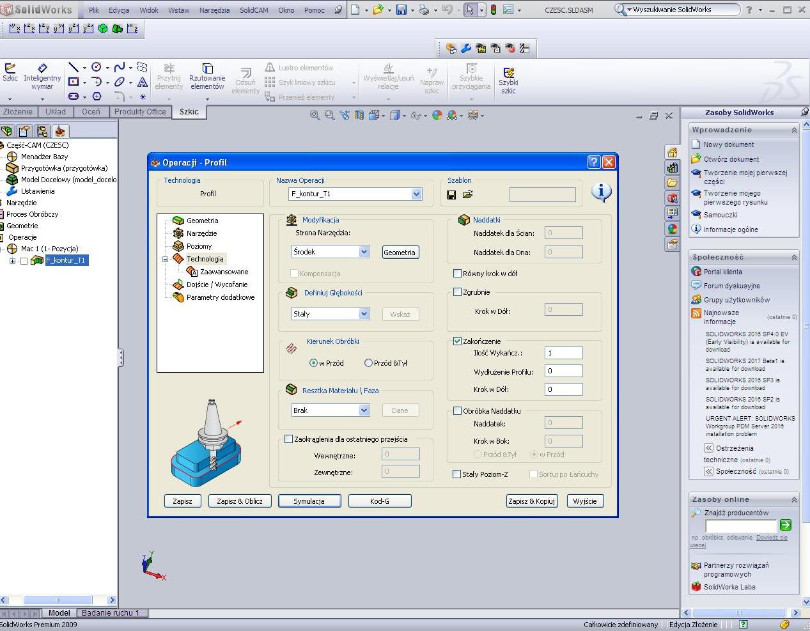The width and height of the screenshot is (810, 631).
Task: Click the Symulacja button
Action: 309,501
